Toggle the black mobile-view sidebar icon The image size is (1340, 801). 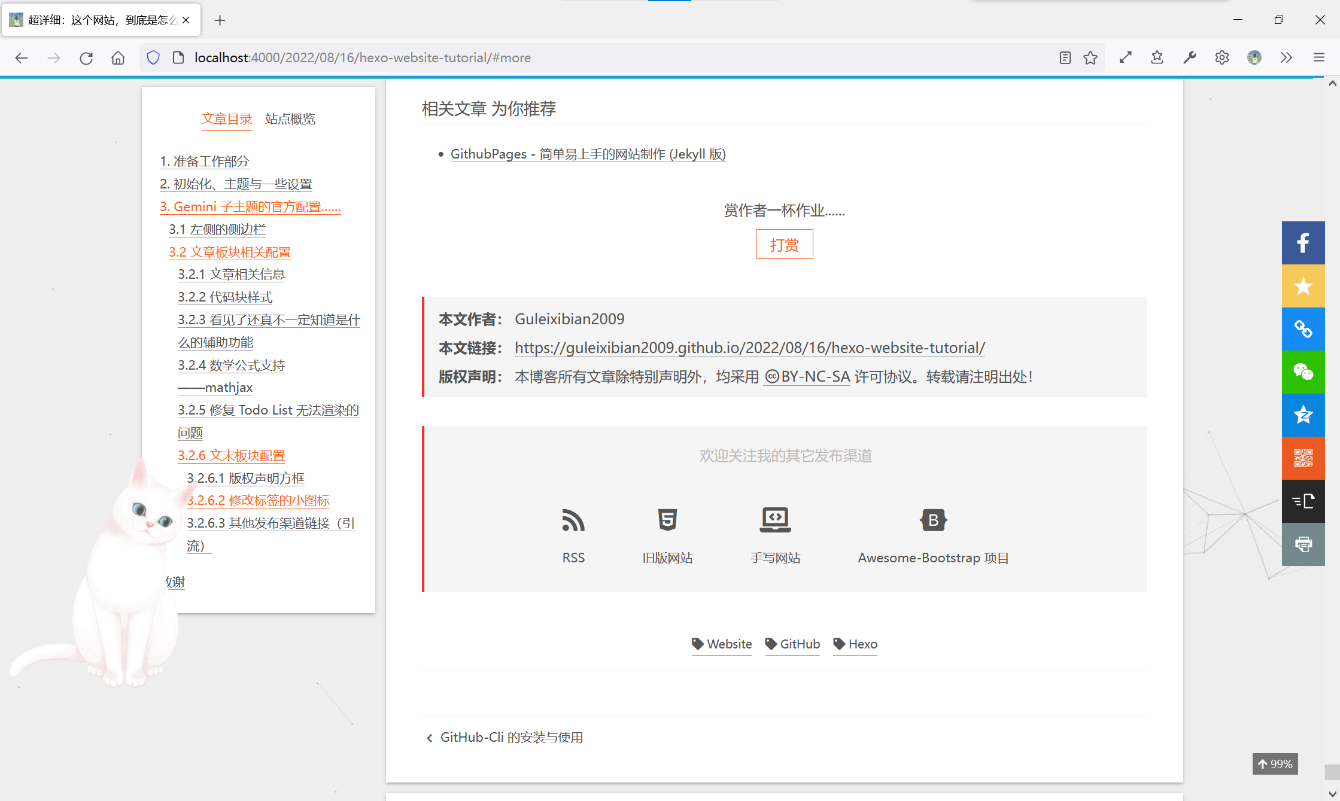1303,501
